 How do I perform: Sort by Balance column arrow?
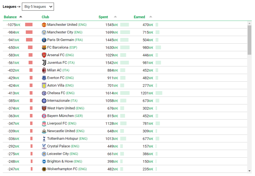(x=21, y=17)
